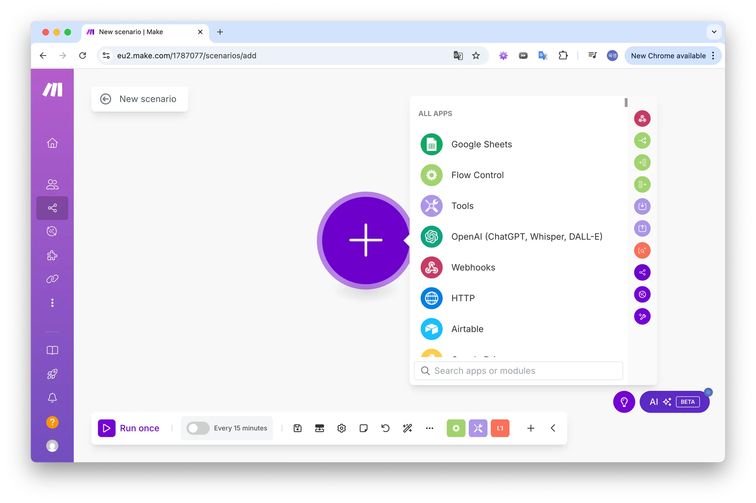Click the red Webhooks shortcut circle
The width and height of the screenshot is (756, 503).
(x=642, y=118)
